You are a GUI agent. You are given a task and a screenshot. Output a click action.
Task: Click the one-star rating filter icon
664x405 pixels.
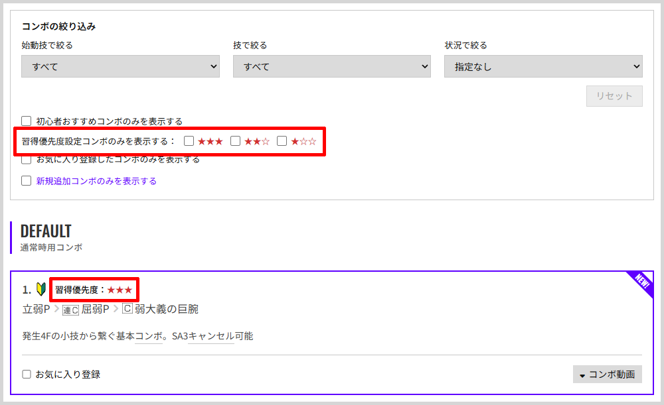(x=303, y=141)
